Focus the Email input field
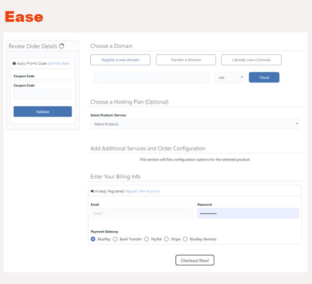This screenshot has width=312, height=284. [x=142, y=214]
